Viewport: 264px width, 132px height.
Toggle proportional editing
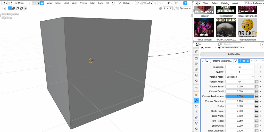pyautogui.click(x=156, y=3)
